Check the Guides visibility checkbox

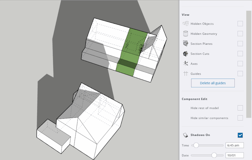tap(240, 74)
